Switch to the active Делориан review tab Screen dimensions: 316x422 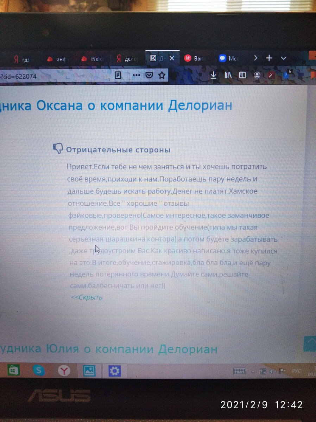coord(160,58)
